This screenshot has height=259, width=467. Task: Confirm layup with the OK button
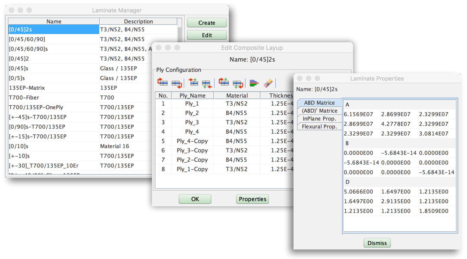[x=195, y=199]
